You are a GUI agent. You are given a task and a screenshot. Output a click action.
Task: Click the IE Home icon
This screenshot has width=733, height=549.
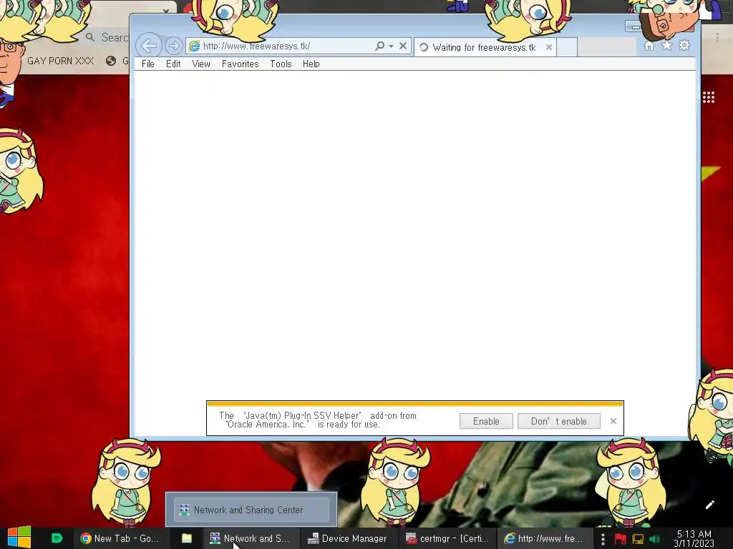pos(649,45)
